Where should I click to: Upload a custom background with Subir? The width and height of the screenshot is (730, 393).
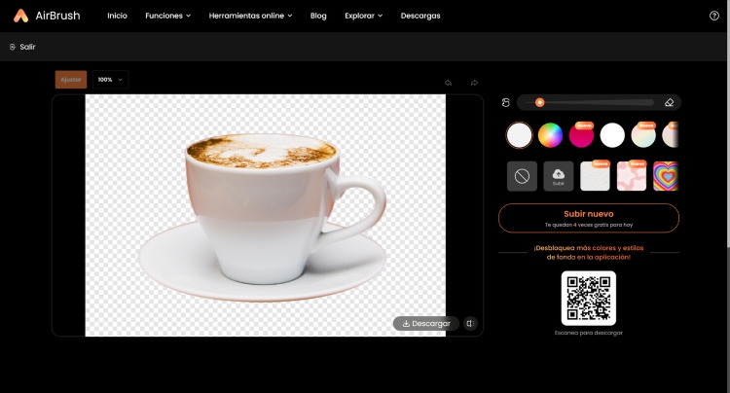pyautogui.click(x=559, y=176)
